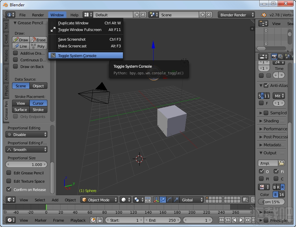Click the rotate manipulator icon in viewport header
The image size is (296, 227).
click(169, 200)
